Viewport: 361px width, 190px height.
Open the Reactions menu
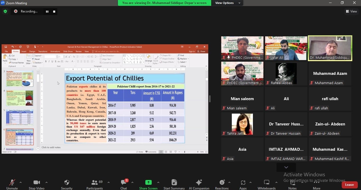point(222,183)
